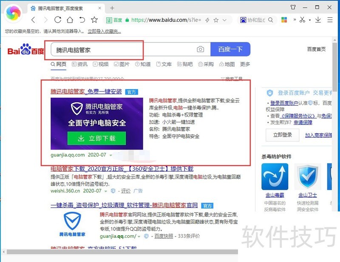This screenshot has height=262, width=340.
Task: Switch to the 视频 tab
Action: pyautogui.click(x=101, y=64)
